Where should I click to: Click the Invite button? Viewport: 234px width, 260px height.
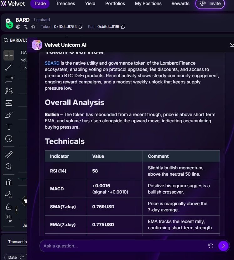click(210, 4)
